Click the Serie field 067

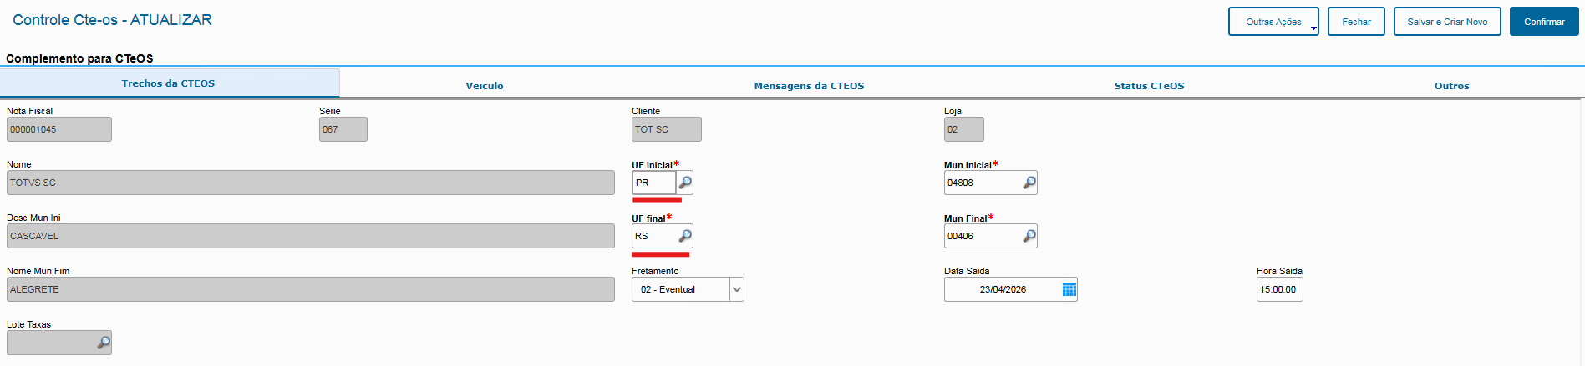pyautogui.click(x=343, y=129)
